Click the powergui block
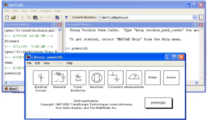207x120 pixels. click(158, 103)
